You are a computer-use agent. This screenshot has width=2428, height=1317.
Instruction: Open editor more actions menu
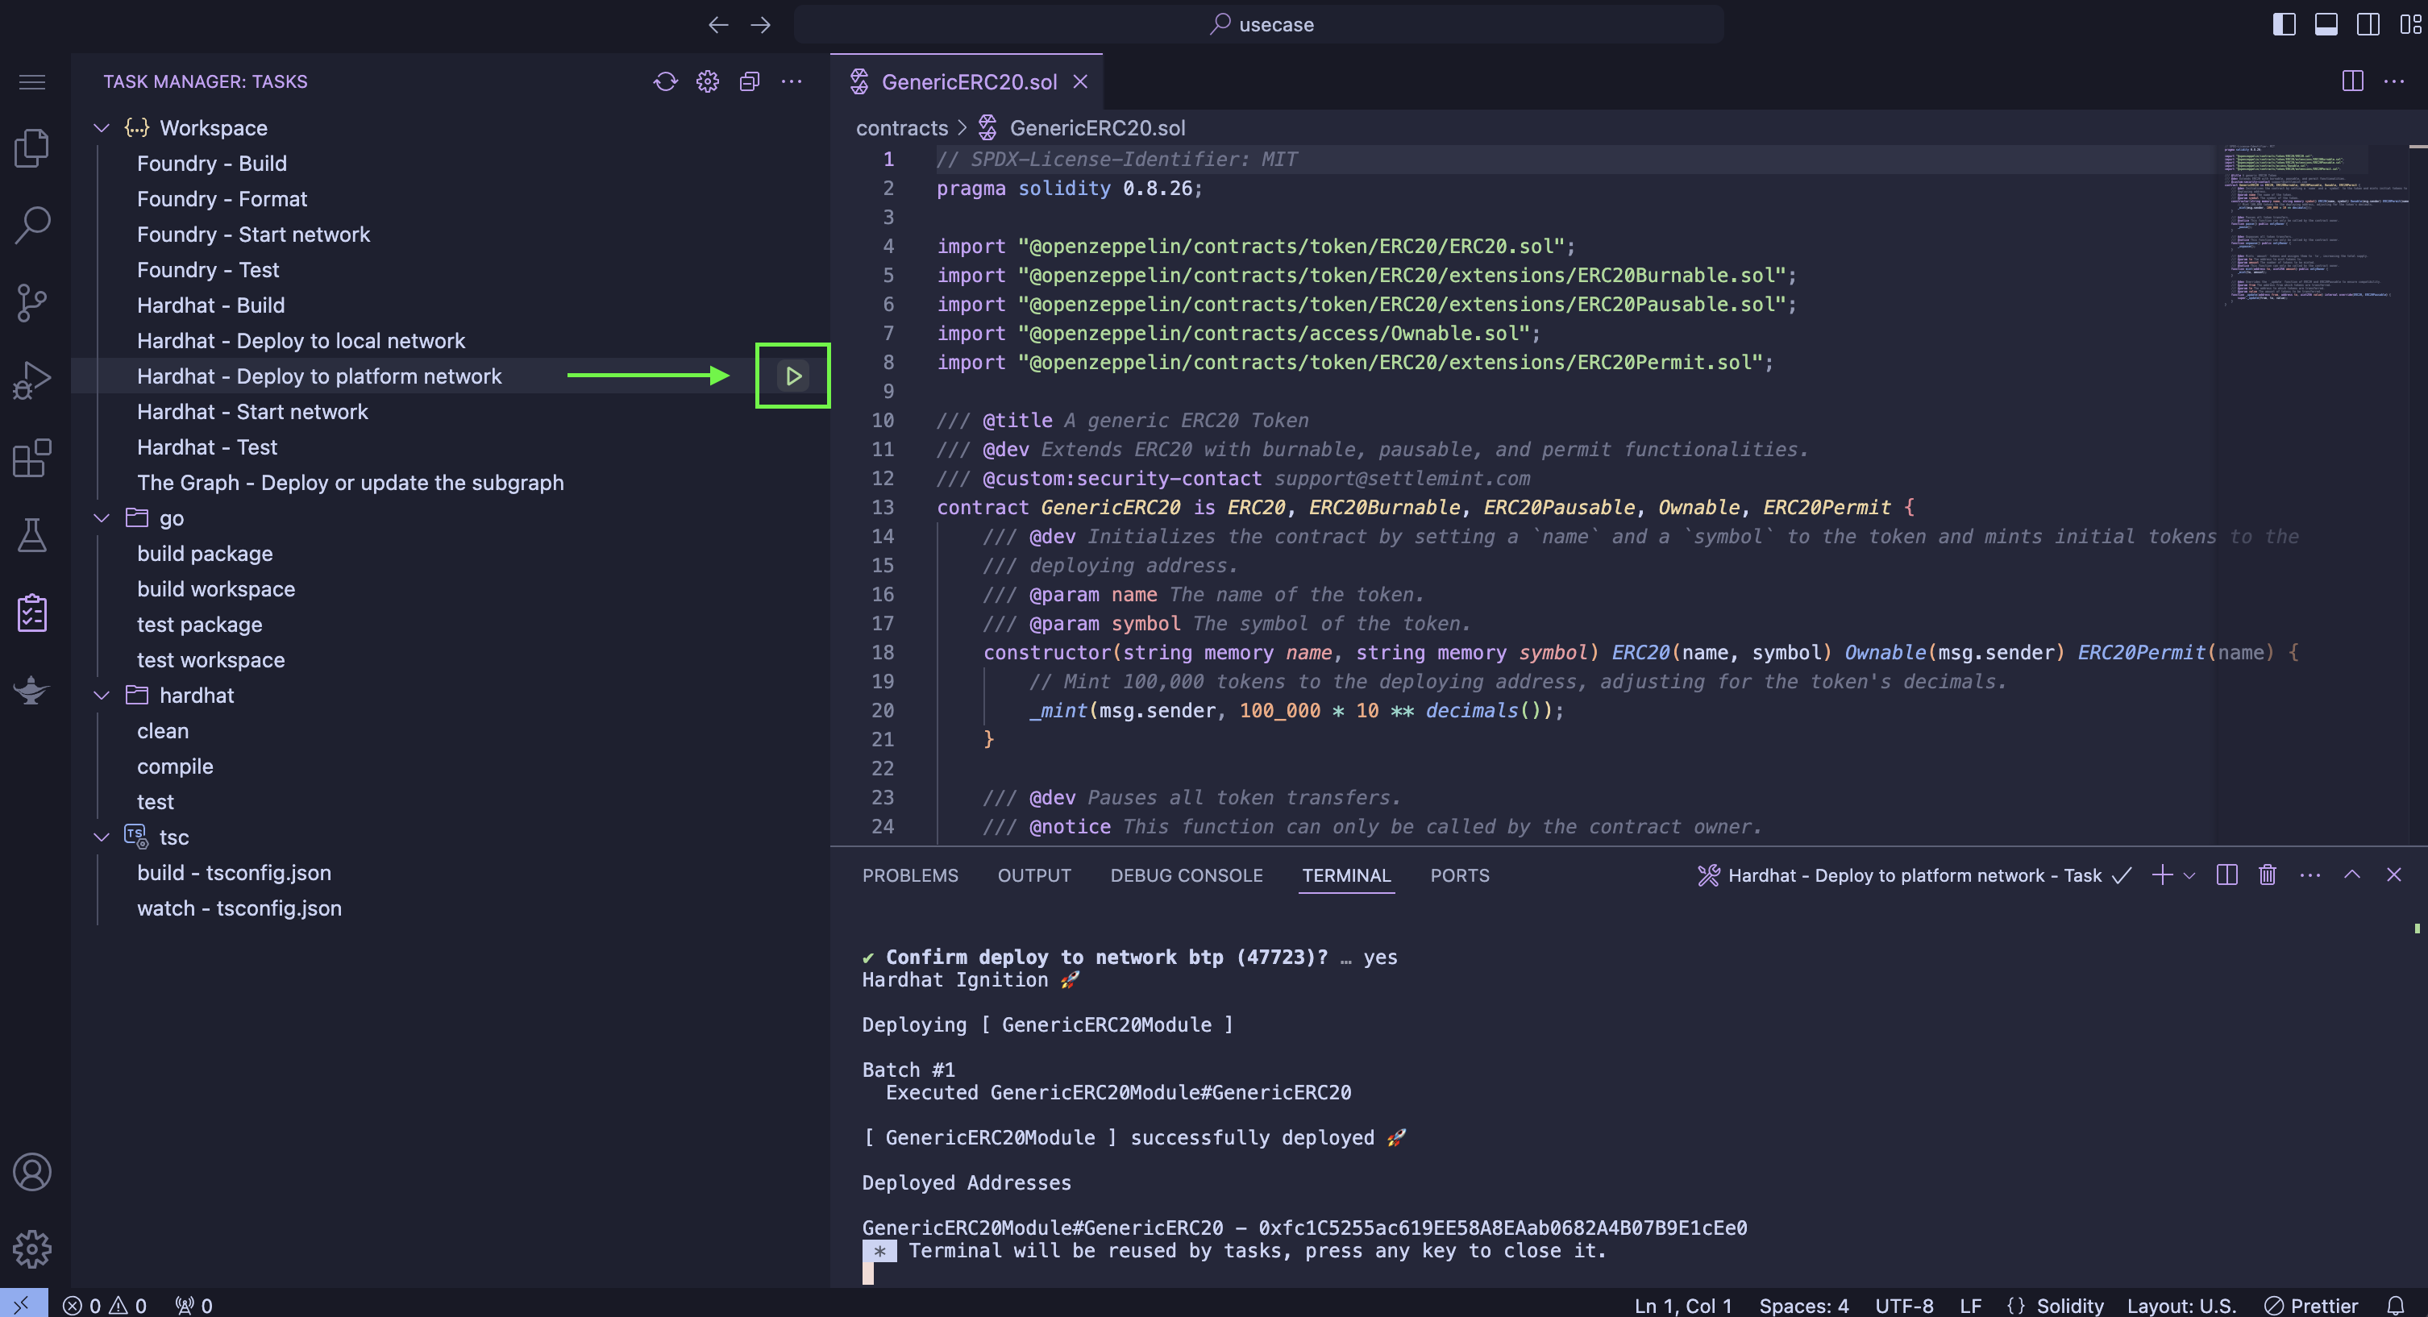(2394, 81)
